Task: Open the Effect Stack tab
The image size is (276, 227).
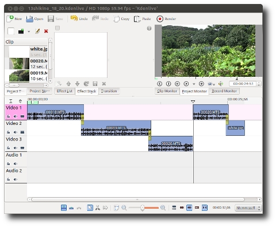Action: [87, 91]
